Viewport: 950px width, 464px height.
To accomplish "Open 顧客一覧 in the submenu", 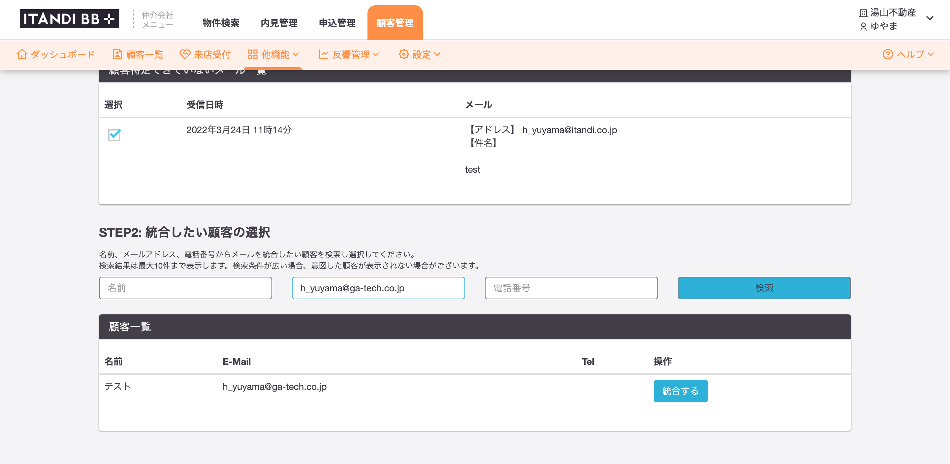I will click(x=138, y=54).
